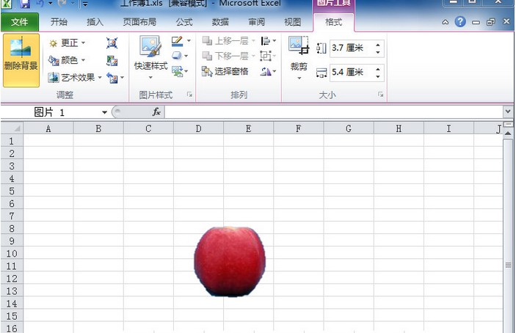Image resolution: width=516 pixels, height=333 pixels.
Task: Launch the 图片样式 dialog box expander
Action: (x=189, y=95)
